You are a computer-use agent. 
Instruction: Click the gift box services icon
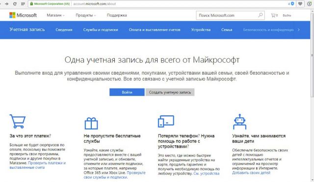point(91,123)
